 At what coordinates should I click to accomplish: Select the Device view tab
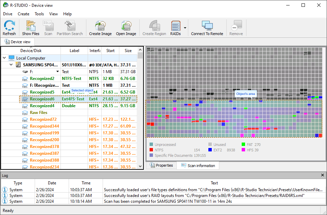click(18, 42)
